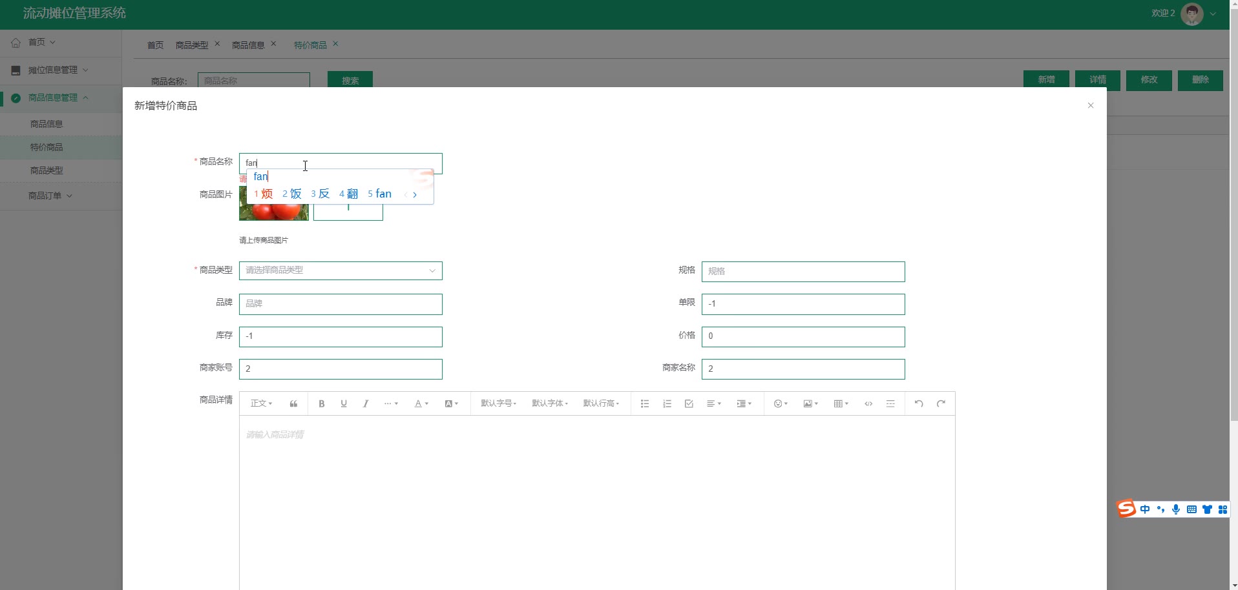
Task: Click into the 商品详情 editor text area
Action: click(x=597, y=502)
